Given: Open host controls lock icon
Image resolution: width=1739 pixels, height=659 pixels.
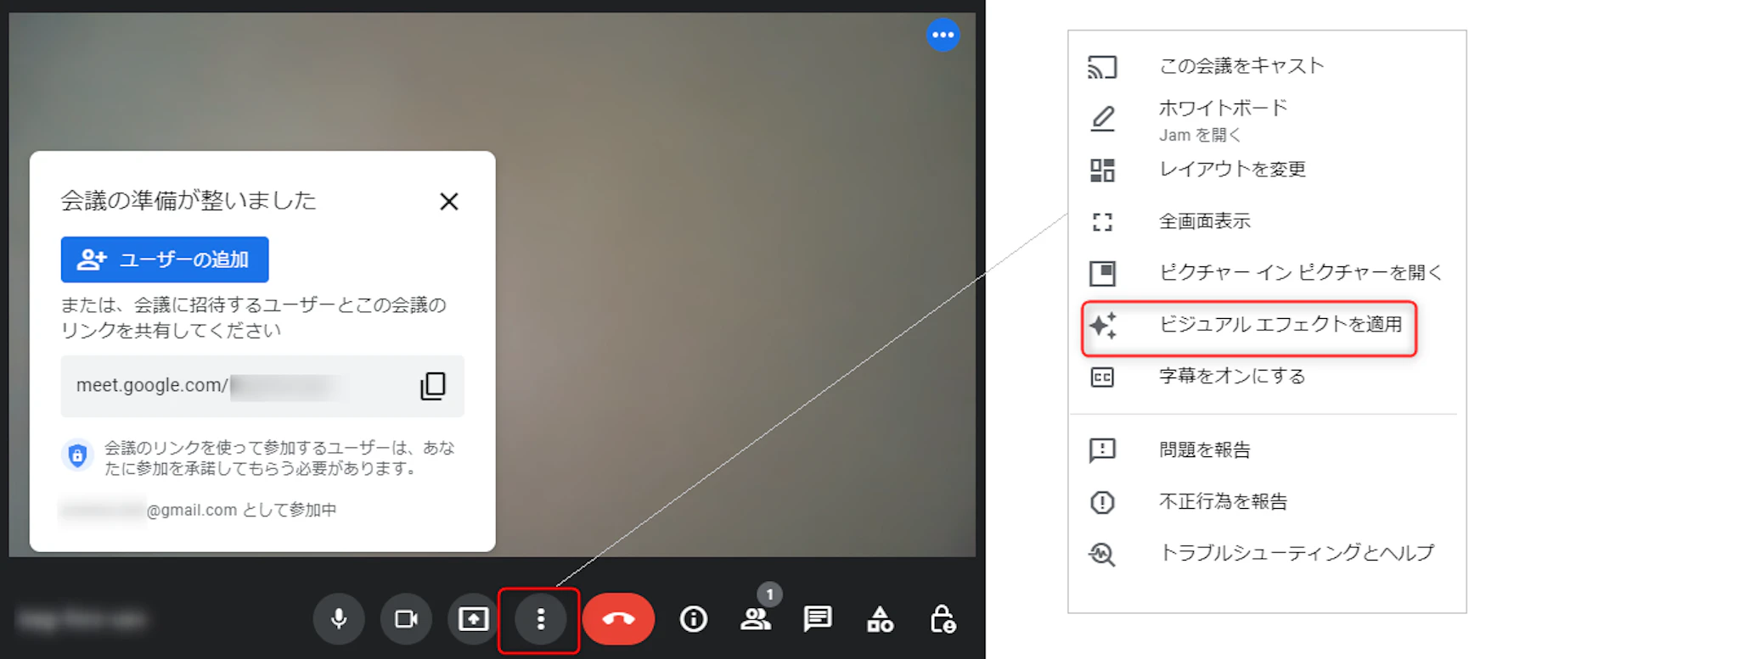Looking at the screenshot, I should point(943,619).
